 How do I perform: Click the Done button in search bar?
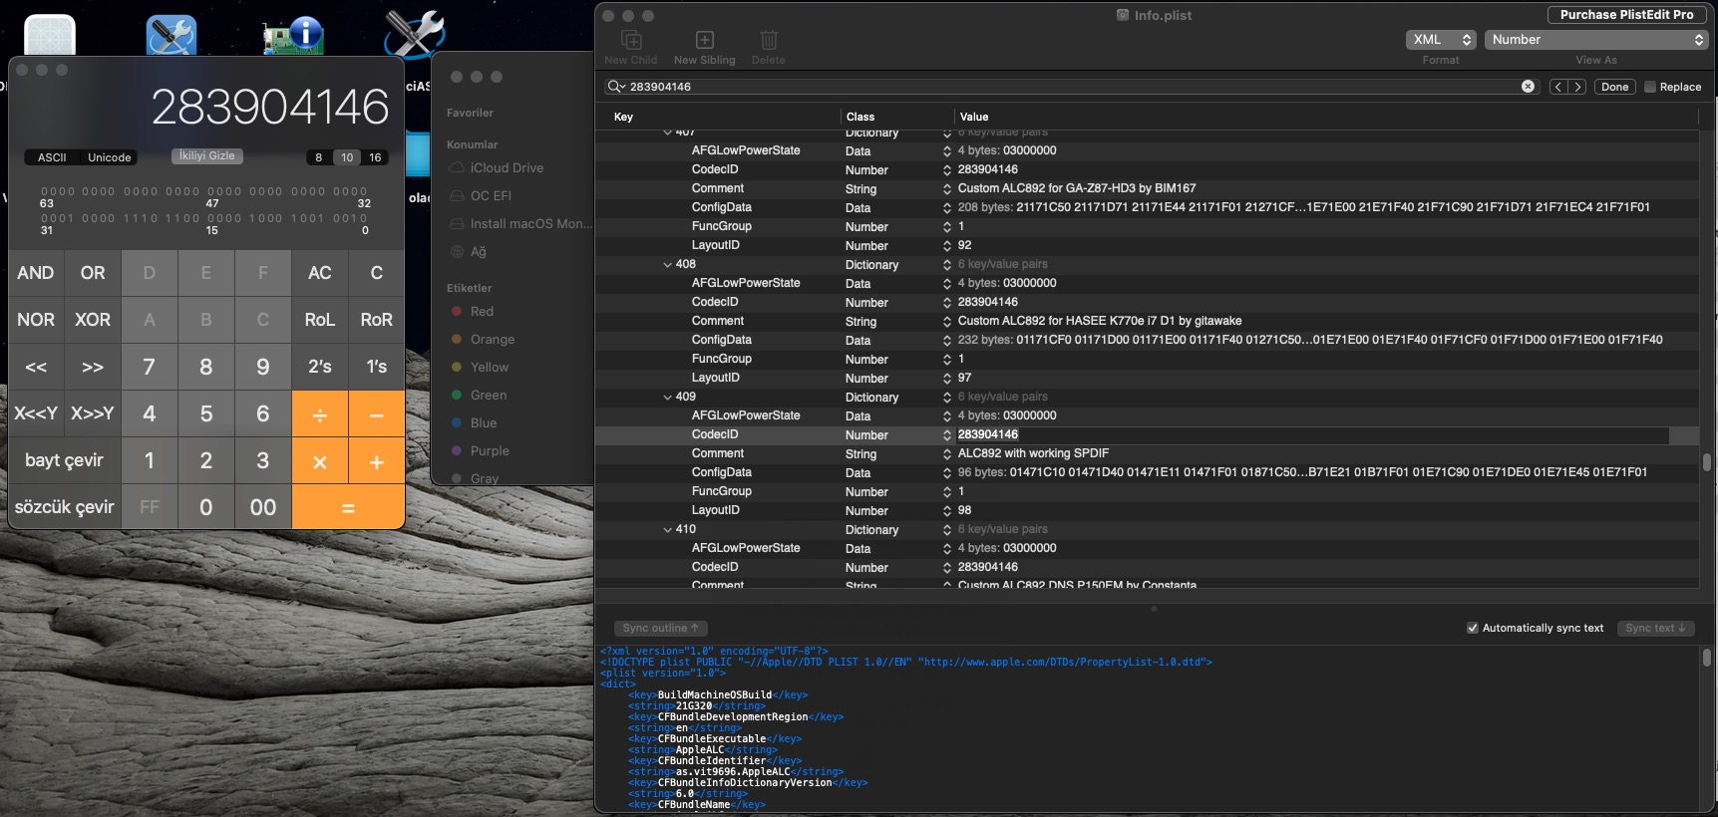[x=1614, y=87]
